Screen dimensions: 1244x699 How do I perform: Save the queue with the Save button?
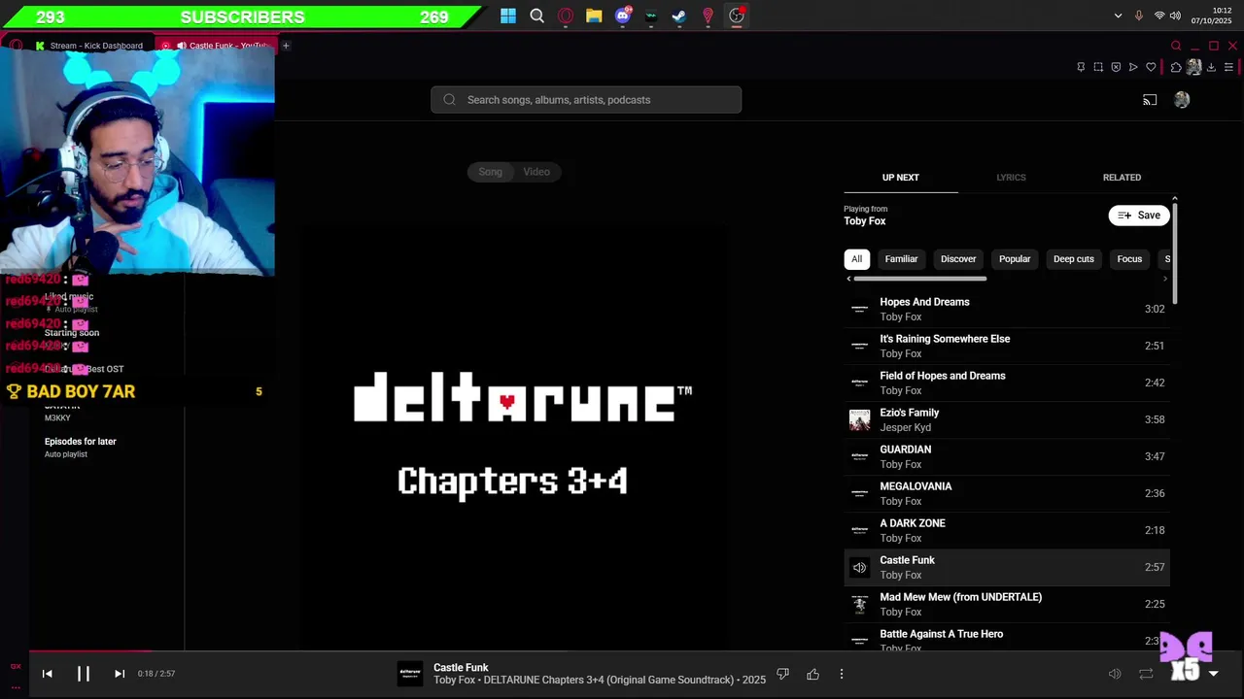[x=1139, y=216]
